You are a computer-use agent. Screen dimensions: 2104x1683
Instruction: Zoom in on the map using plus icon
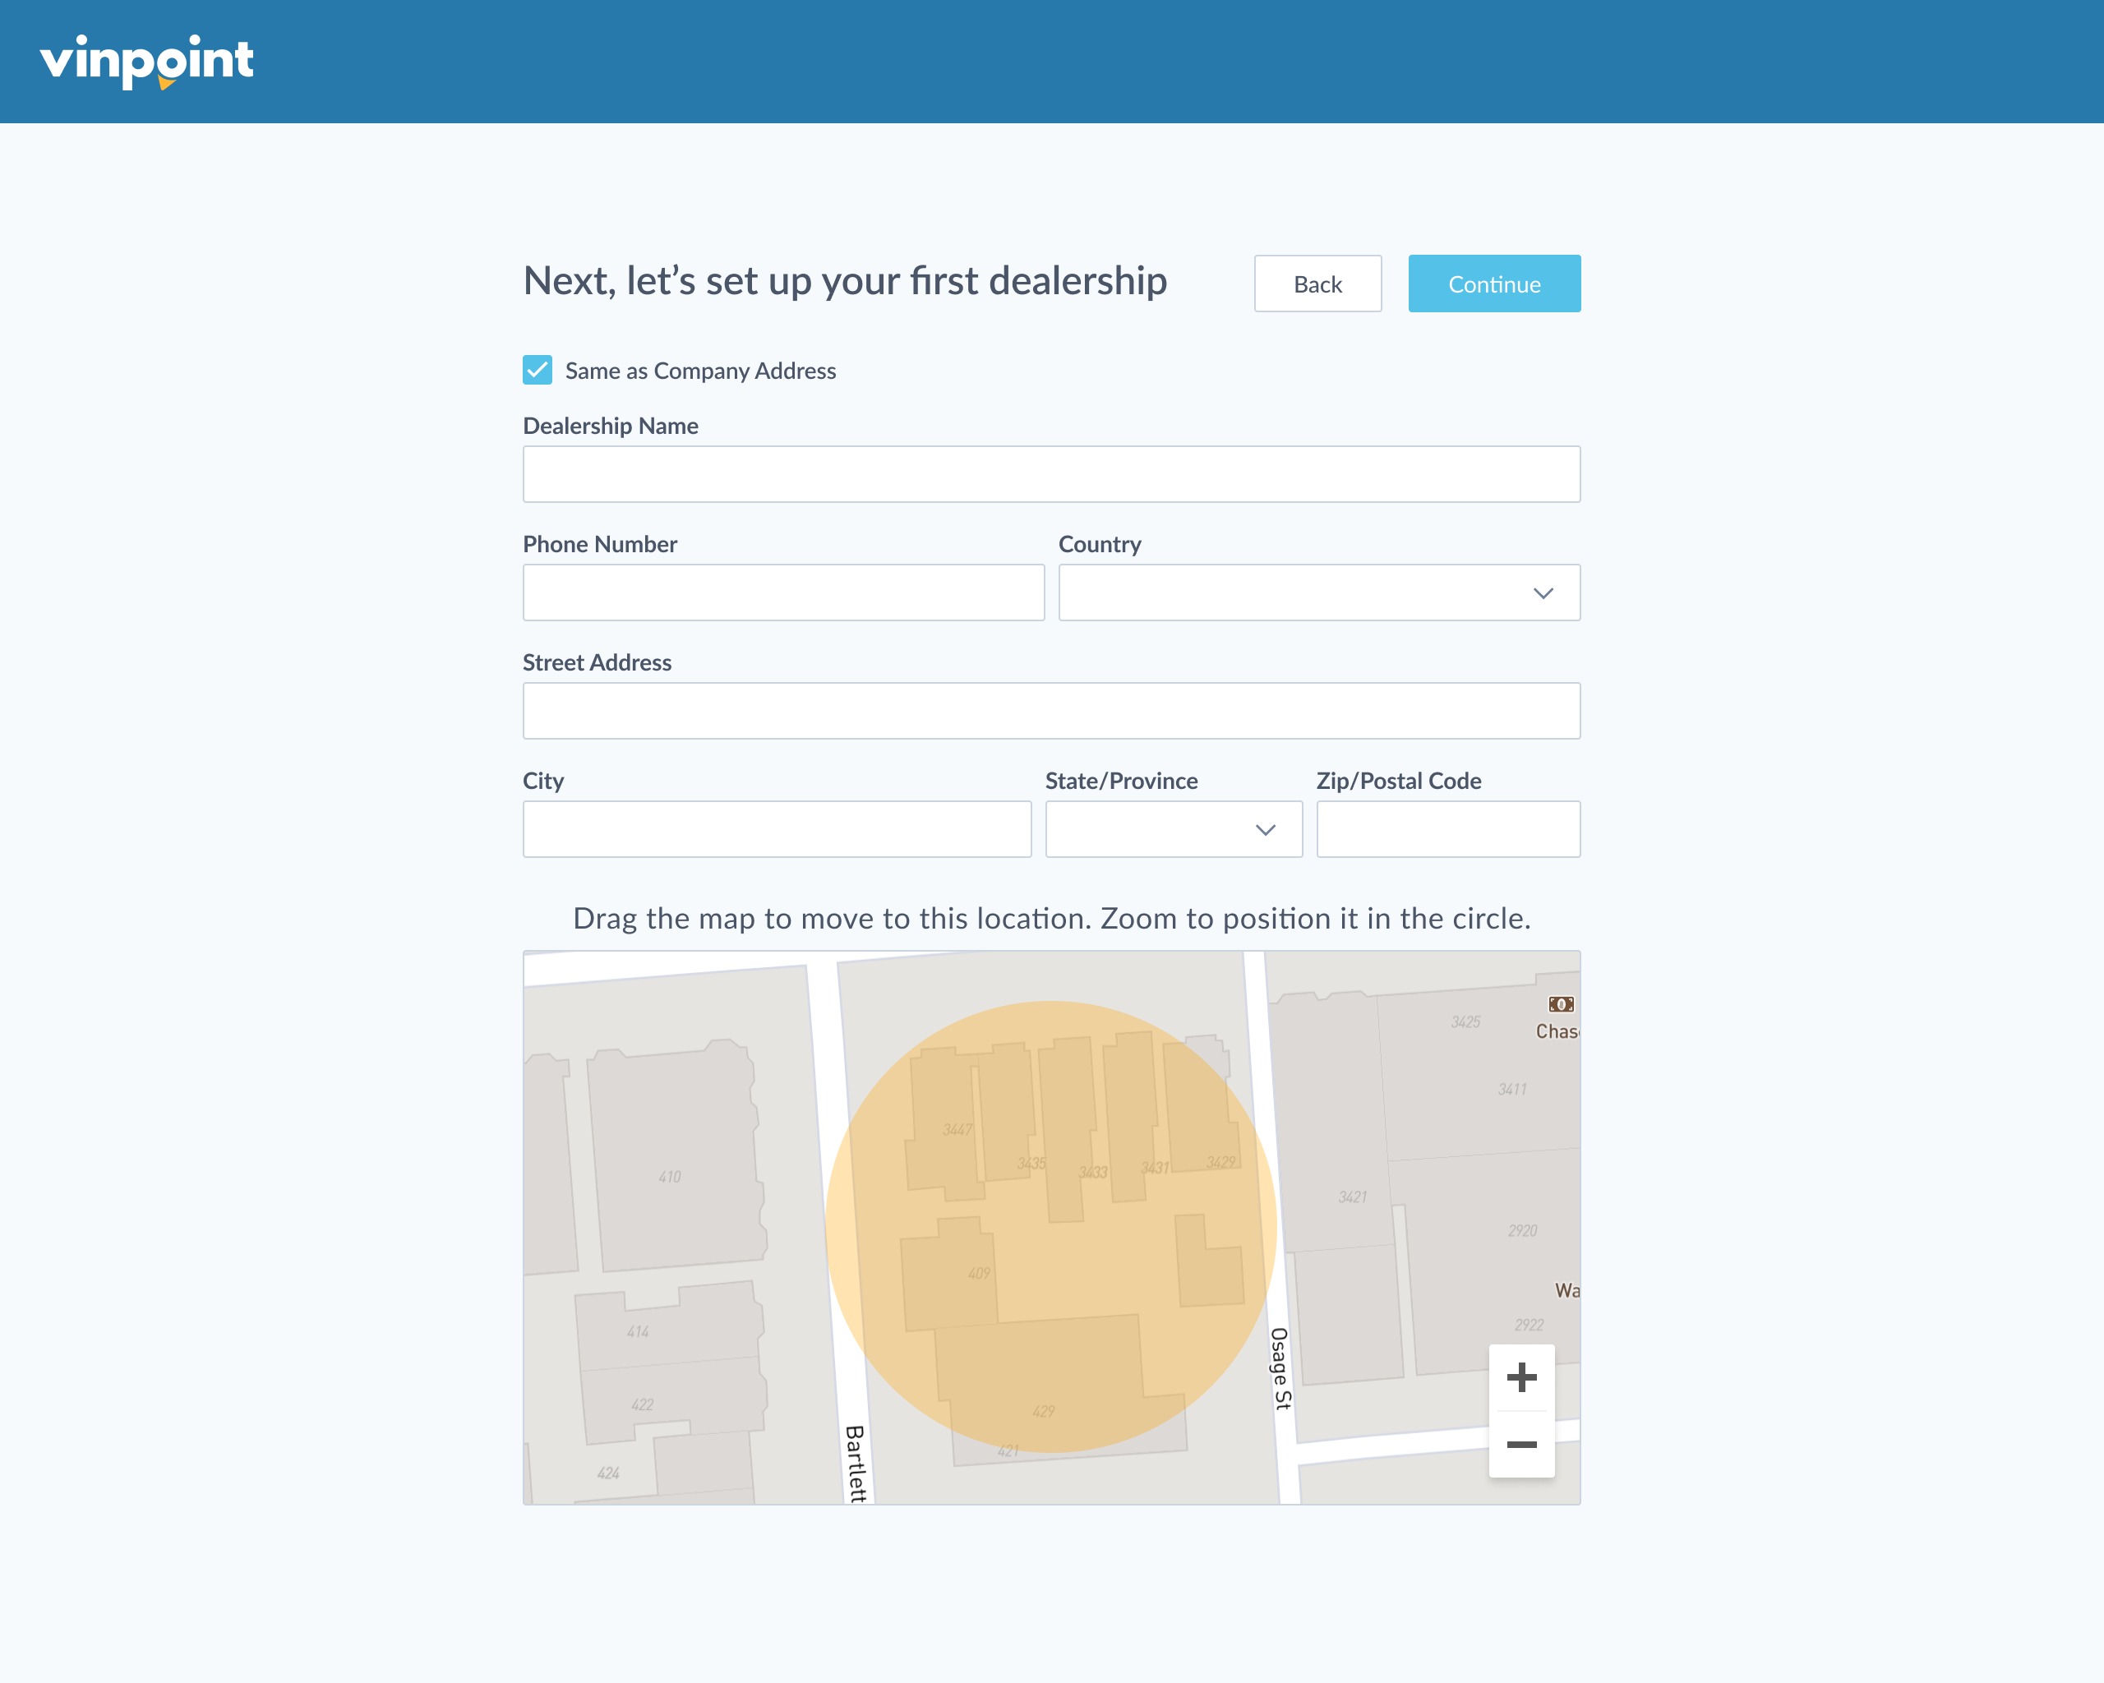1522,1379
